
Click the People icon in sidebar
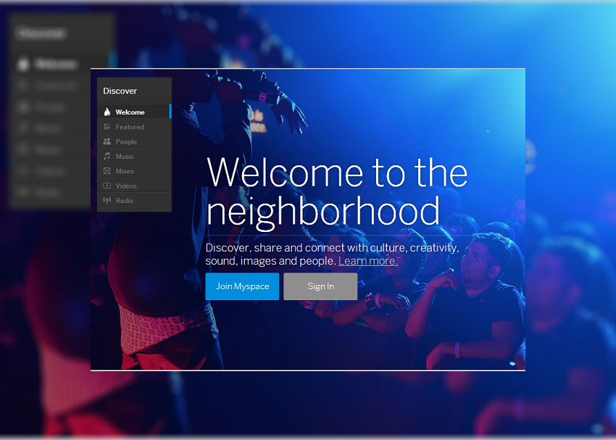[107, 141]
